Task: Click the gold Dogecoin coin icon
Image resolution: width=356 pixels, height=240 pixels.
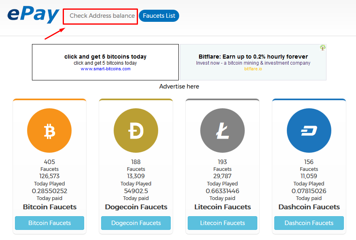Action: point(136,131)
